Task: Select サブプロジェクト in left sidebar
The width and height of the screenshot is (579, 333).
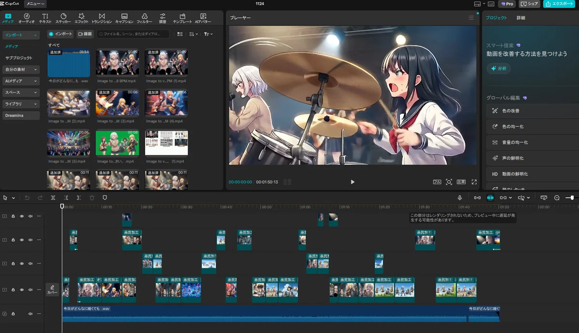Action: coord(19,58)
